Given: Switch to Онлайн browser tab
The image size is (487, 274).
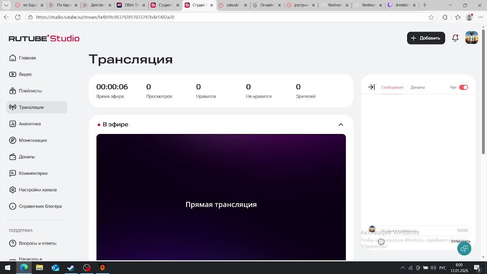Looking at the screenshot, I should [x=267, y=5].
